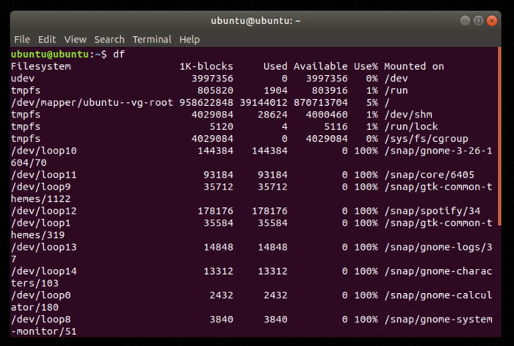Image resolution: width=514 pixels, height=346 pixels.
Task: Maximize the terminal window
Action: (x=479, y=21)
